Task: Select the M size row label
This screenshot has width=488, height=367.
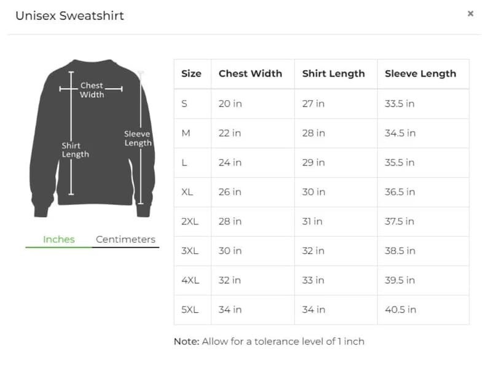Action: pos(185,133)
